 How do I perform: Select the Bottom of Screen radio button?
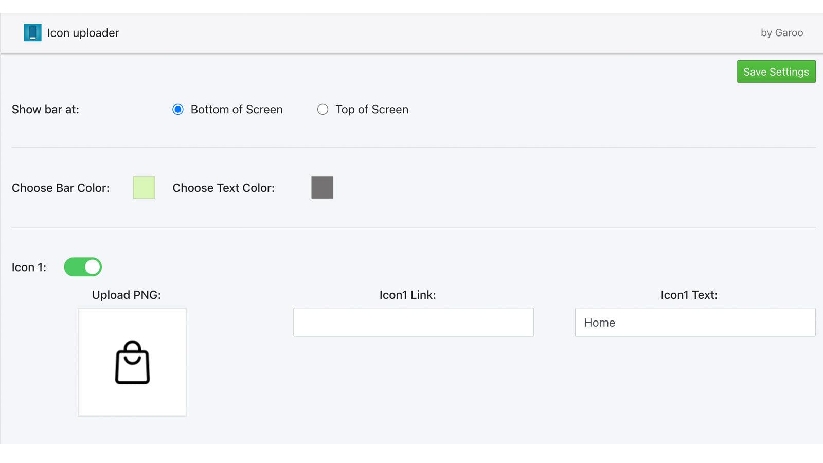pos(178,110)
